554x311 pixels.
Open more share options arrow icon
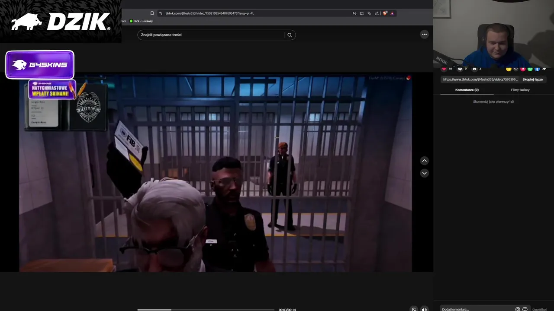coord(544,69)
